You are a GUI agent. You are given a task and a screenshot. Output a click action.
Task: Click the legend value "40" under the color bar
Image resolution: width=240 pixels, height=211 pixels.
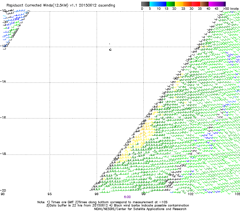pyautogui.click(x=208, y=9)
